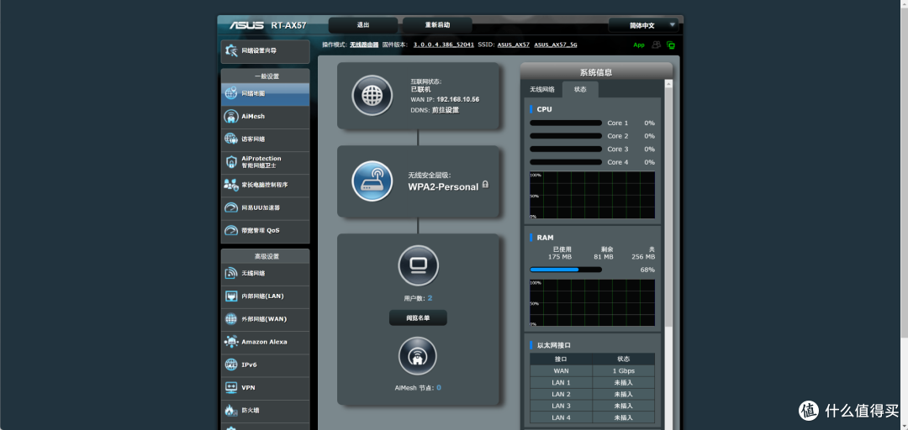Click the LAN 3 interface cell
908x430 pixels.
pos(561,406)
